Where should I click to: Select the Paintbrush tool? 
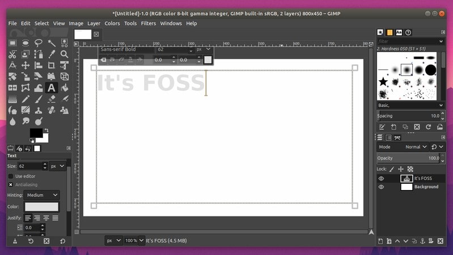coord(39,99)
